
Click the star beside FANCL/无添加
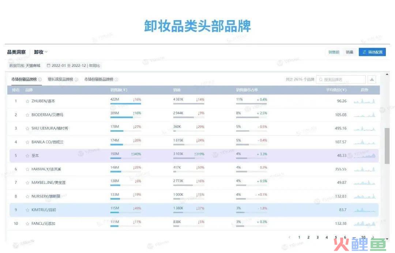tap(27, 223)
